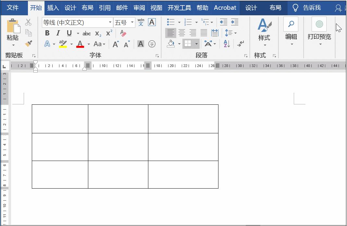
Task: Apply phonetic guide (wén) to text
Action: tap(140, 22)
